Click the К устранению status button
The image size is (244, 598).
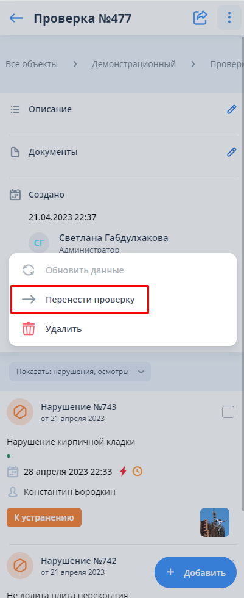pyautogui.click(x=44, y=517)
